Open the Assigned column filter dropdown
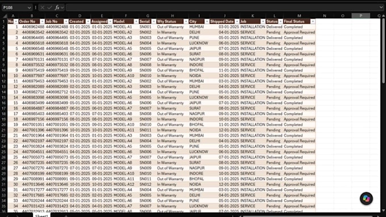Image resolution: width=386 pixels, height=217 pixels. [110, 22]
